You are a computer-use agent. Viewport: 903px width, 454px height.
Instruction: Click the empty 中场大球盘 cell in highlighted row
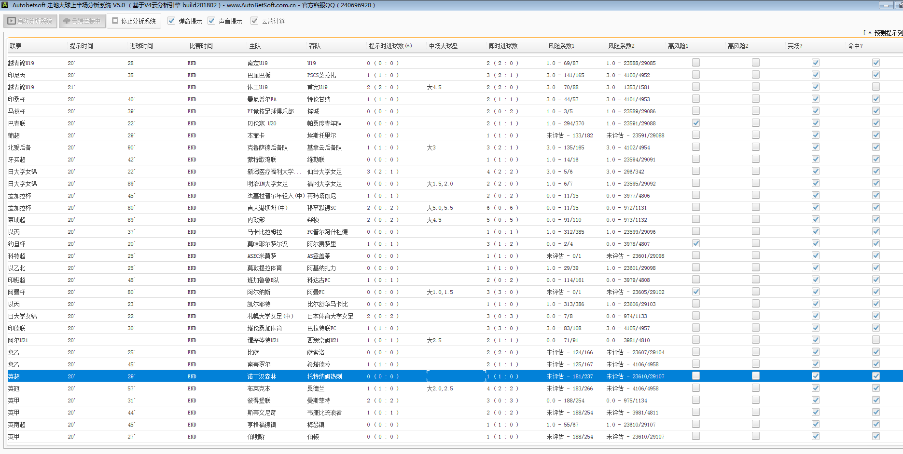pyautogui.click(x=456, y=376)
